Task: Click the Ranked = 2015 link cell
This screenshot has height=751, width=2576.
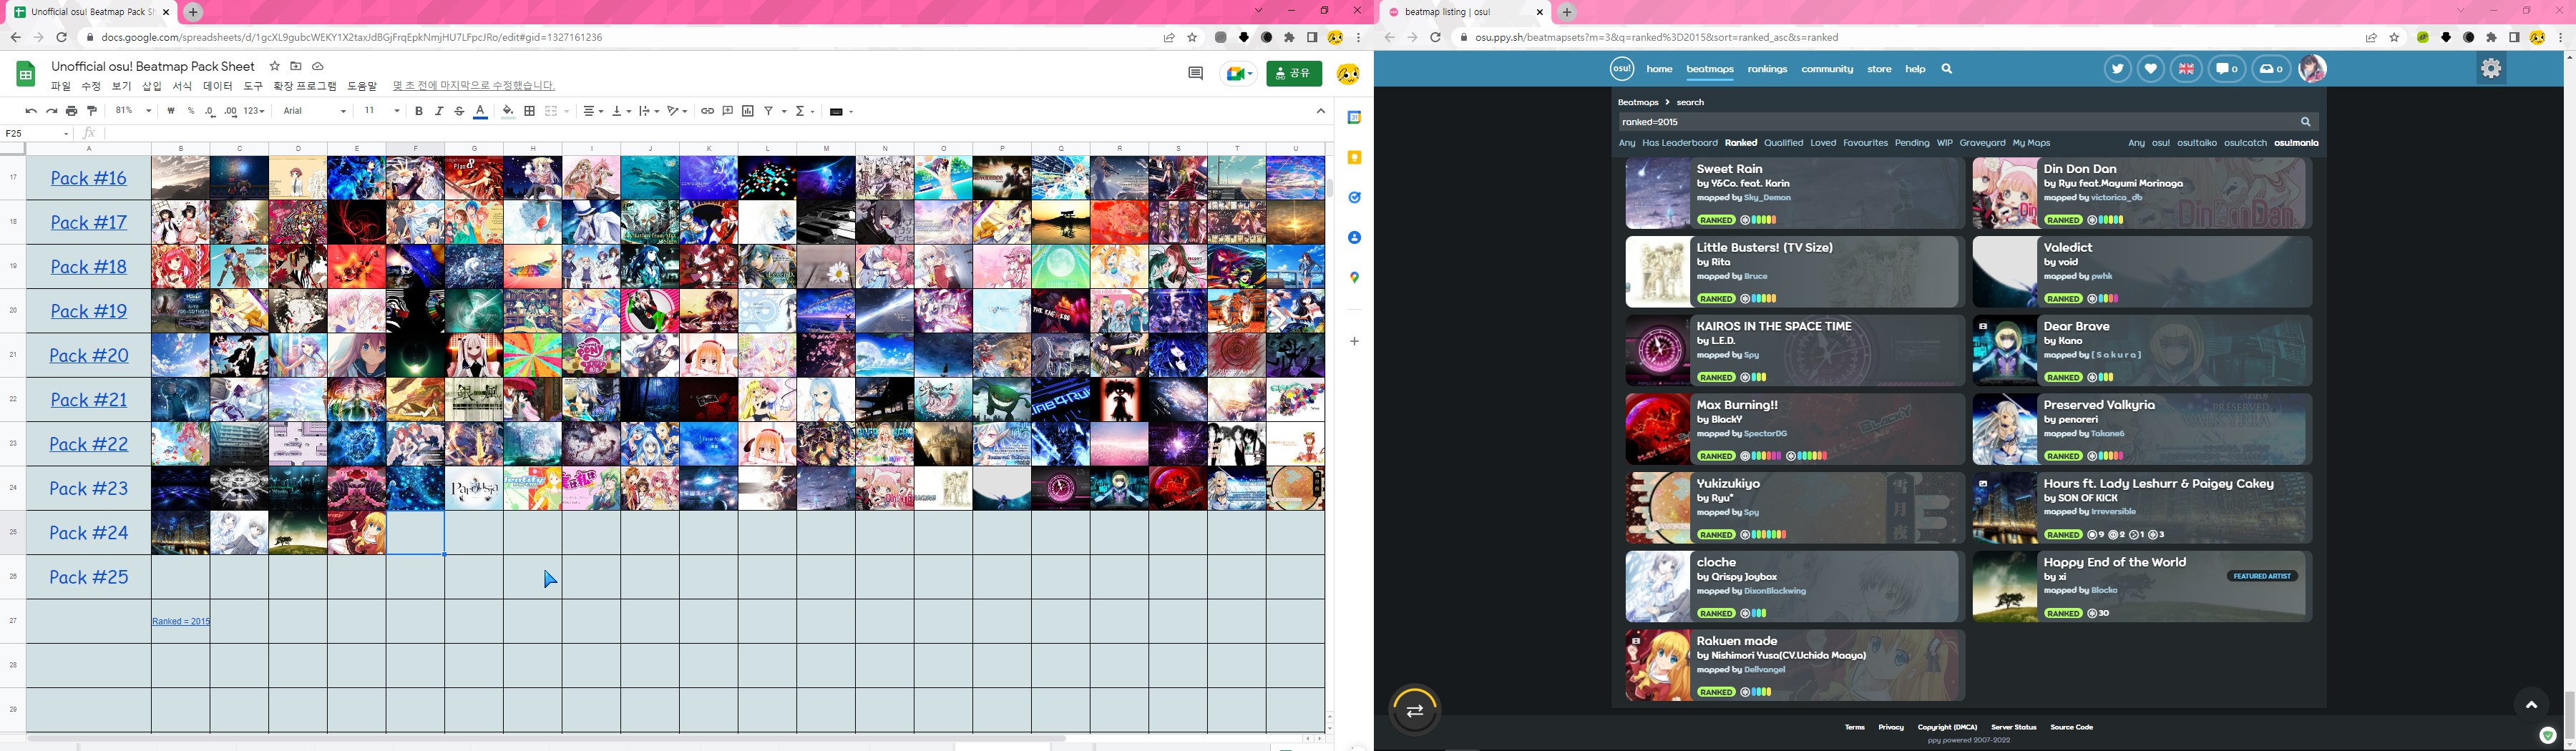Action: click(x=181, y=621)
